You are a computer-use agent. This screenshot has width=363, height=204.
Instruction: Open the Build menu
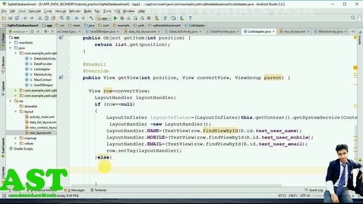(87, 11)
